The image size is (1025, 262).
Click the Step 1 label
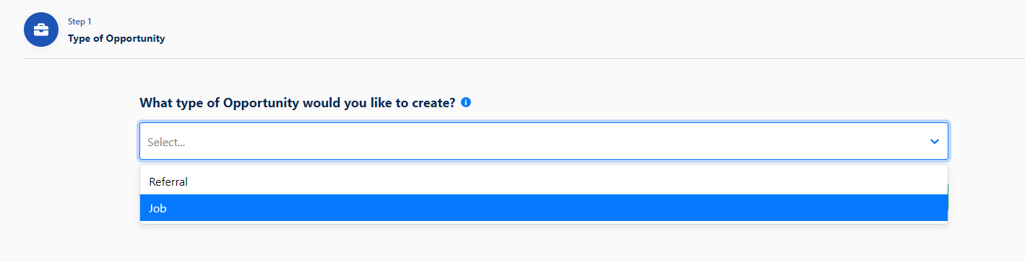pyautogui.click(x=79, y=22)
